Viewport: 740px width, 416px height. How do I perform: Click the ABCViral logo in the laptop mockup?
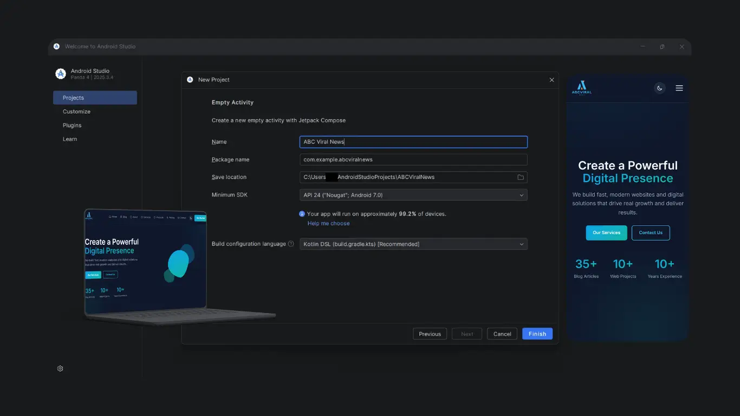(89, 216)
